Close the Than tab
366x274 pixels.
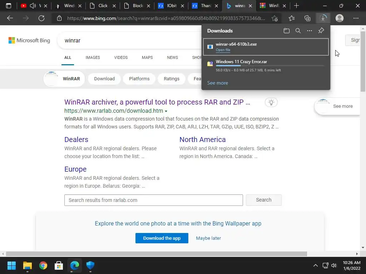[x=216, y=6]
